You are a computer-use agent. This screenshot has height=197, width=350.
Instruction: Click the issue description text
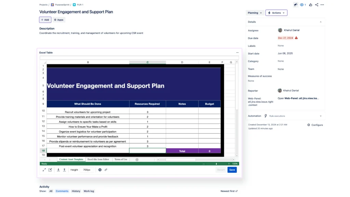pyautogui.click(x=91, y=33)
